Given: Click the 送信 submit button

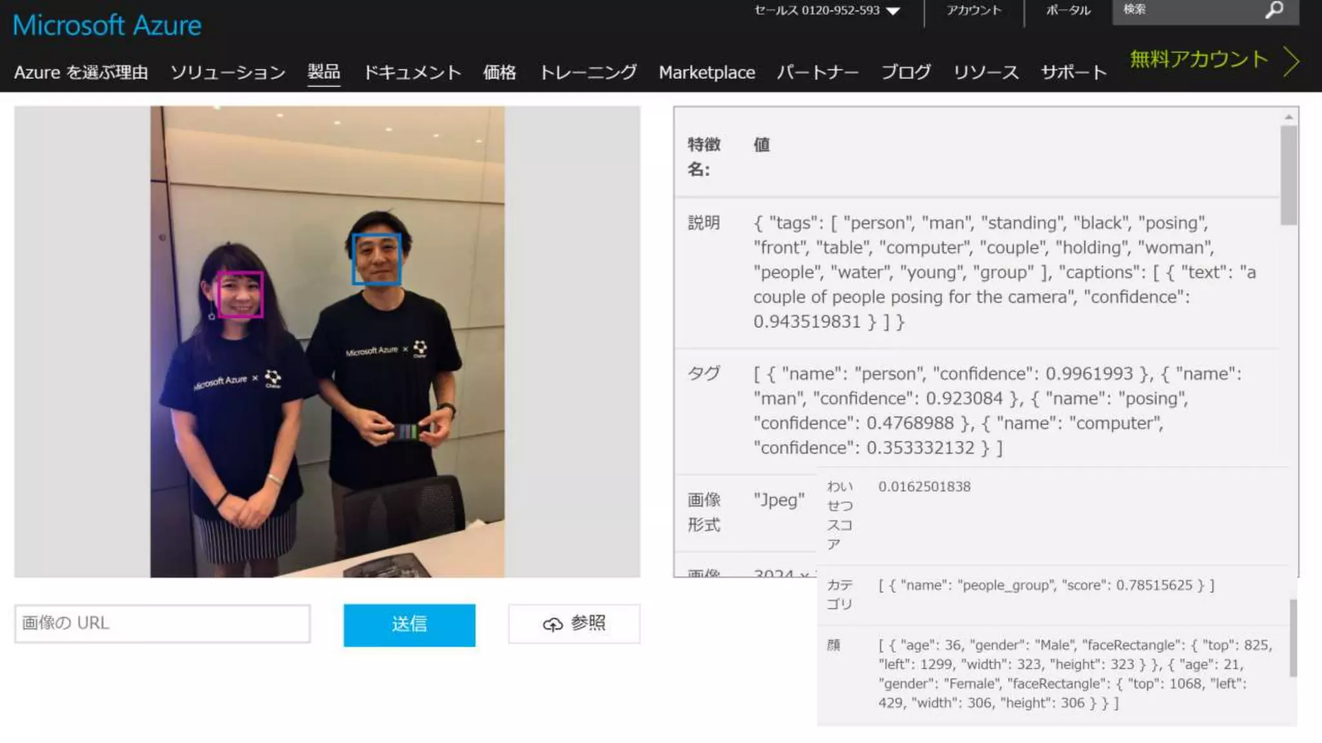Looking at the screenshot, I should point(409,624).
